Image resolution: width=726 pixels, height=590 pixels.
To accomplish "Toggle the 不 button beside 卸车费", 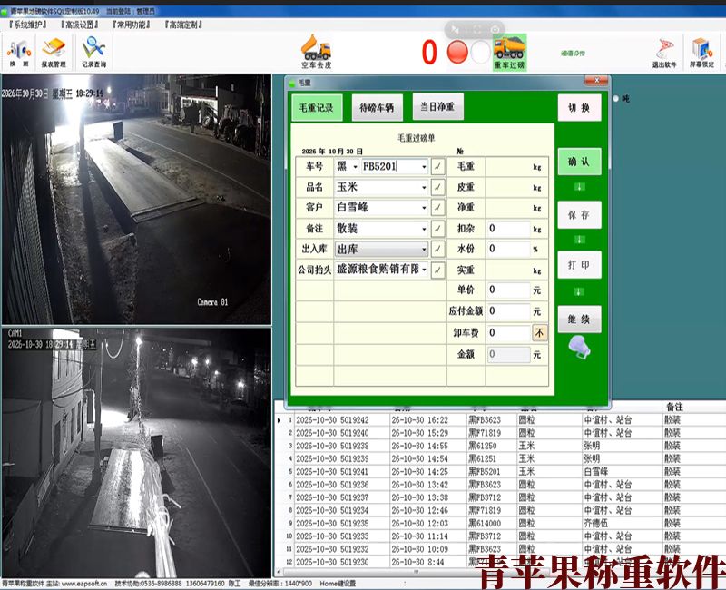I will [539, 332].
